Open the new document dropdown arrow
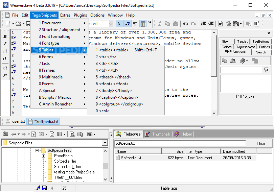Screen dimensions: 274x192 click(x=13, y=24)
